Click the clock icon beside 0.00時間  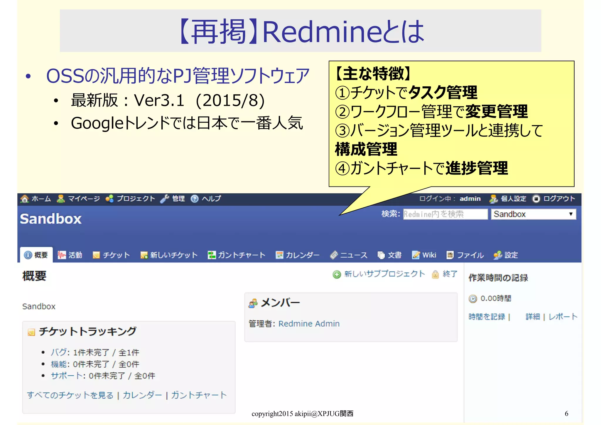[x=473, y=299]
